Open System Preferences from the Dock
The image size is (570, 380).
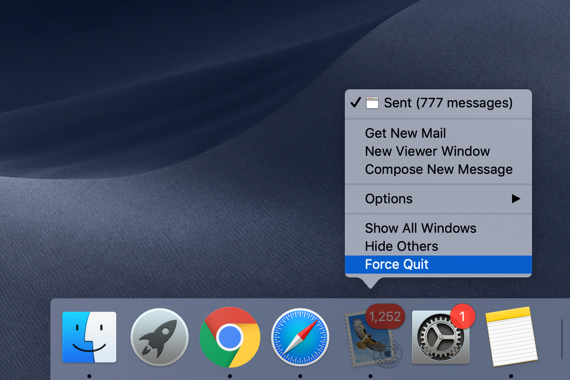pos(440,338)
